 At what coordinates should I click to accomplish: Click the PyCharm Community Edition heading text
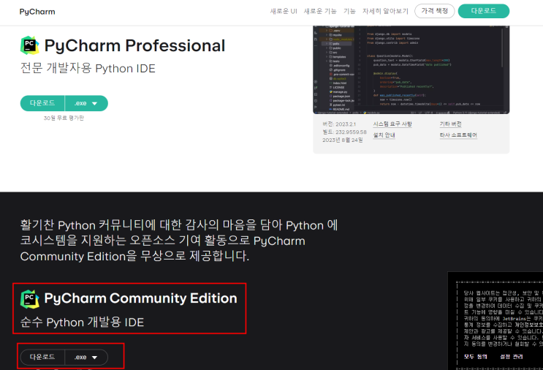[x=140, y=298]
